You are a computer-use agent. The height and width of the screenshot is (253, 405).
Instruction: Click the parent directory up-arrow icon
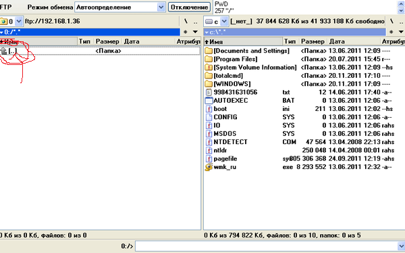[3, 51]
